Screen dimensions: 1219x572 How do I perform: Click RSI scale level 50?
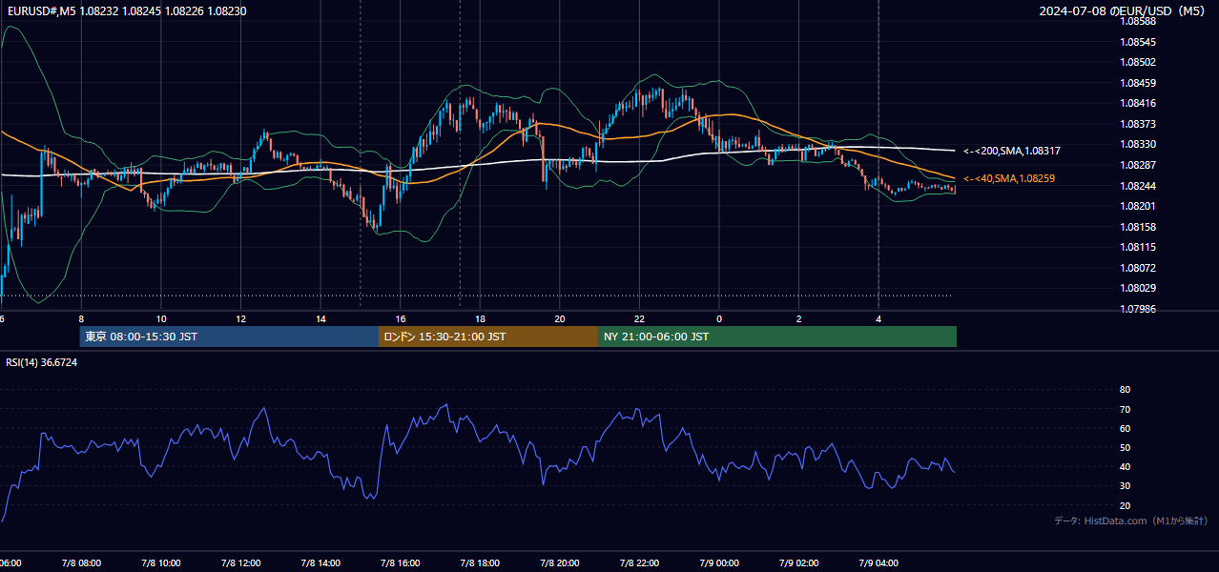(1125, 447)
